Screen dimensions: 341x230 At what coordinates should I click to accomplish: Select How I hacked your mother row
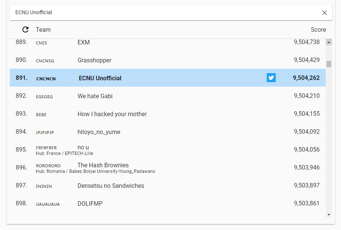(168, 114)
